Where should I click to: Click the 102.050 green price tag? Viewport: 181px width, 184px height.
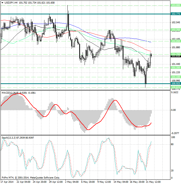point(175,41)
